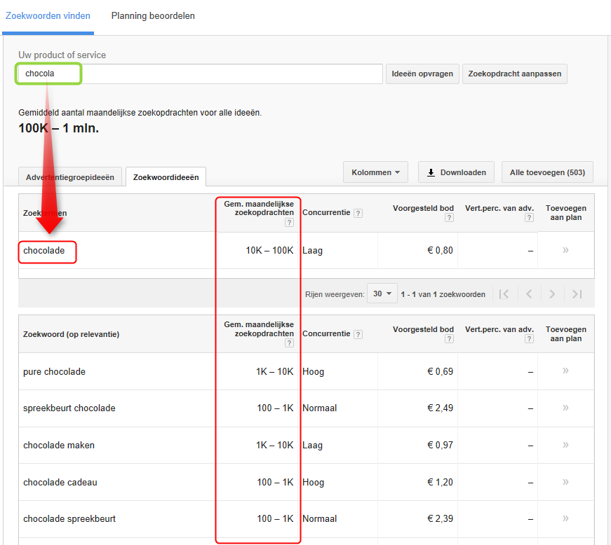The height and width of the screenshot is (545, 611).
Task: Help icon beside Concurrentie in Zoektermen table
Action: pyautogui.click(x=358, y=213)
